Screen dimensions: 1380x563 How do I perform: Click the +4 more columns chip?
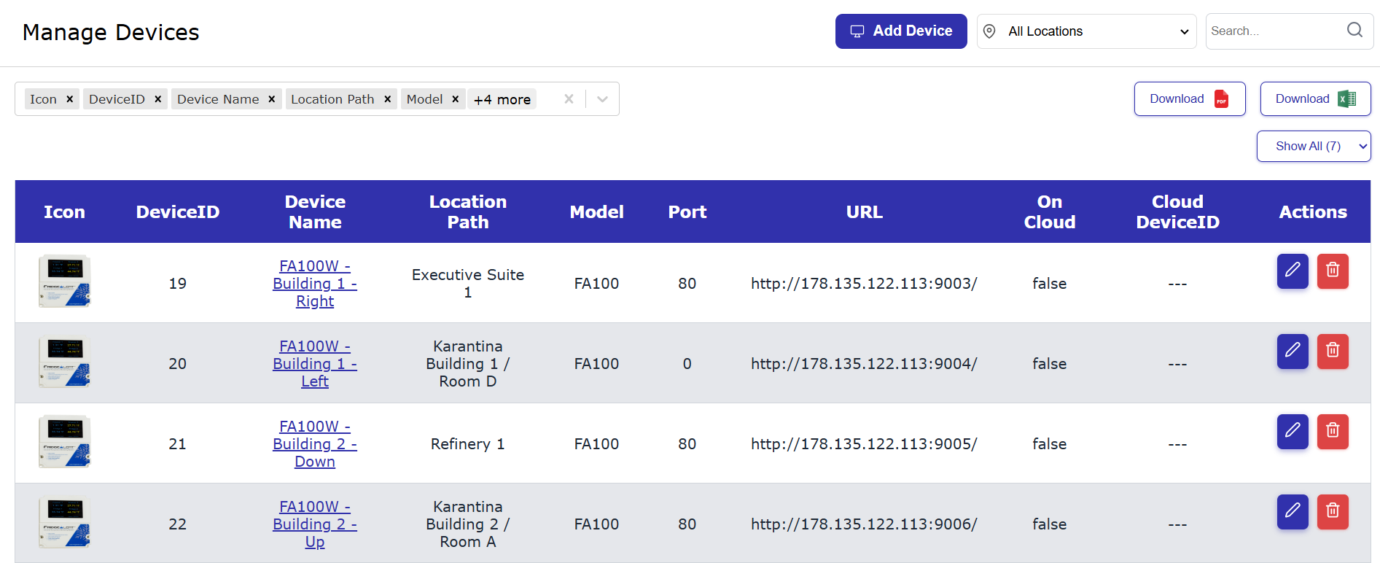pyautogui.click(x=502, y=99)
